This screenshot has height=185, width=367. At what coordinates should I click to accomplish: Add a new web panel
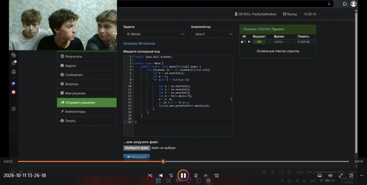(x=13, y=109)
